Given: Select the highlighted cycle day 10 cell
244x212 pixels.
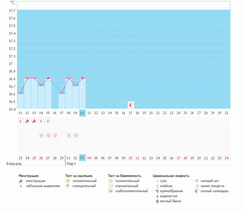Looking at the screenshot, I should point(82,113).
